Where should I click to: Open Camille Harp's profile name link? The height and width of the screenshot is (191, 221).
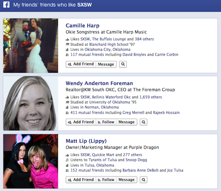click(x=83, y=26)
